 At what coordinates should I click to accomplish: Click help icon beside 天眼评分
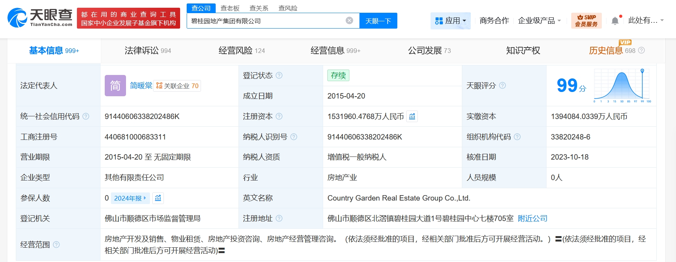point(502,85)
